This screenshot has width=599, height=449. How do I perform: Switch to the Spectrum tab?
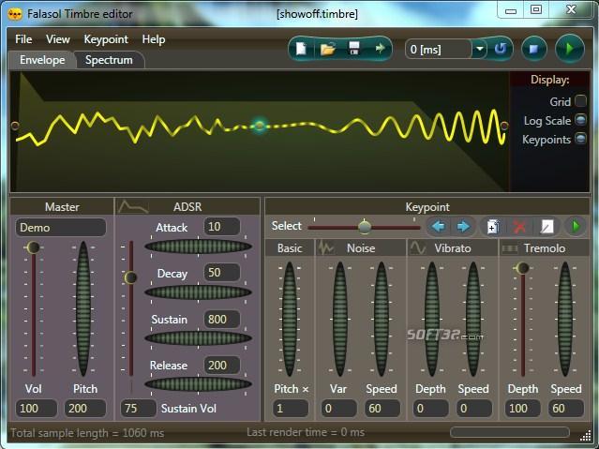pyautogui.click(x=109, y=60)
